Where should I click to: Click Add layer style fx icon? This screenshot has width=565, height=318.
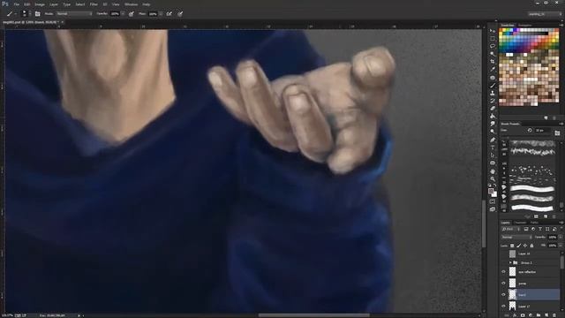point(515,315)
